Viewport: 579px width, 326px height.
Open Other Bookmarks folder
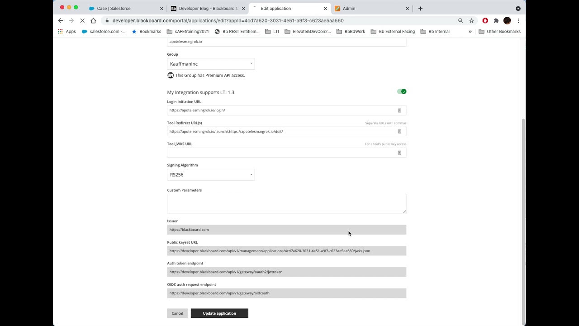click(x=499, y=32)
